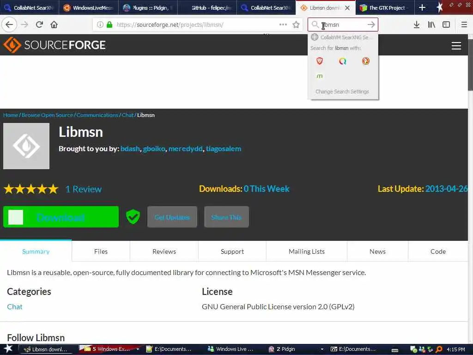This screenshot has height=355, width=473.
Task: Open the Reviews project tab
Action: point(164,251)
